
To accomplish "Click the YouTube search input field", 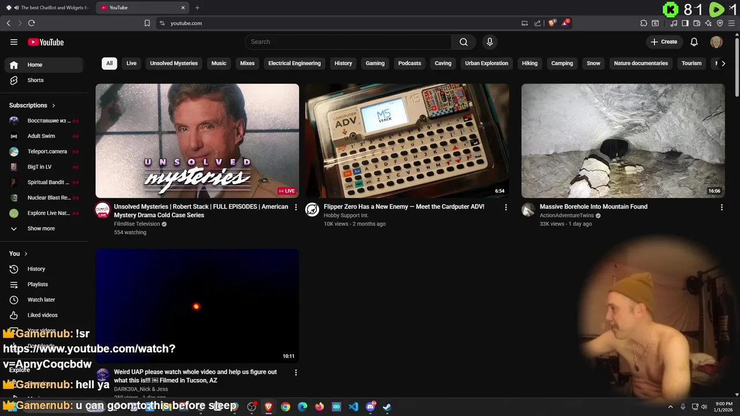I will (x=349, y=42).
